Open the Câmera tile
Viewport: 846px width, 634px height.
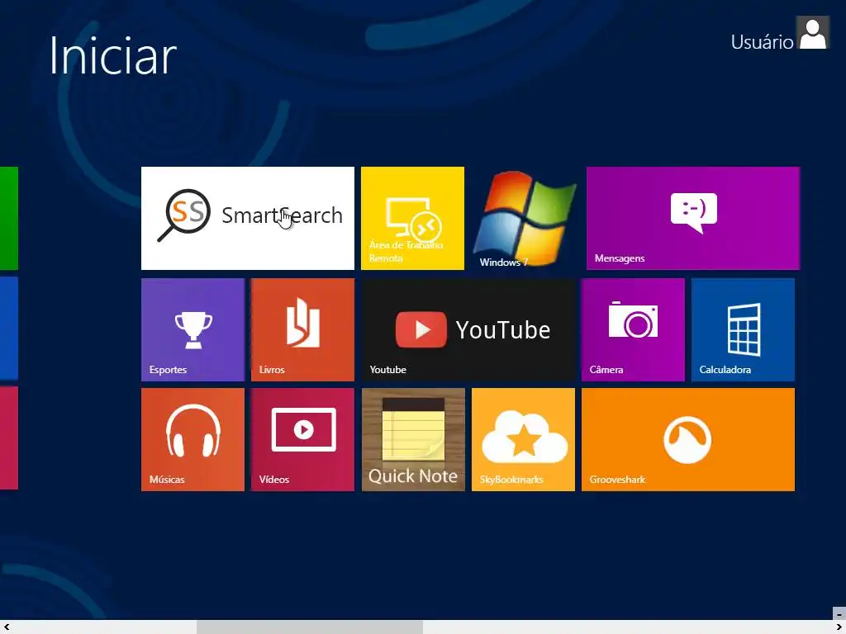pyautogui.click(x=633, y=329)
